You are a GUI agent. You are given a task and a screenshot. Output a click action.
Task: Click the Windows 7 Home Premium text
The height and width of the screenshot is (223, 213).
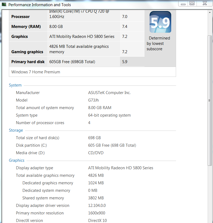coord(36,72)
